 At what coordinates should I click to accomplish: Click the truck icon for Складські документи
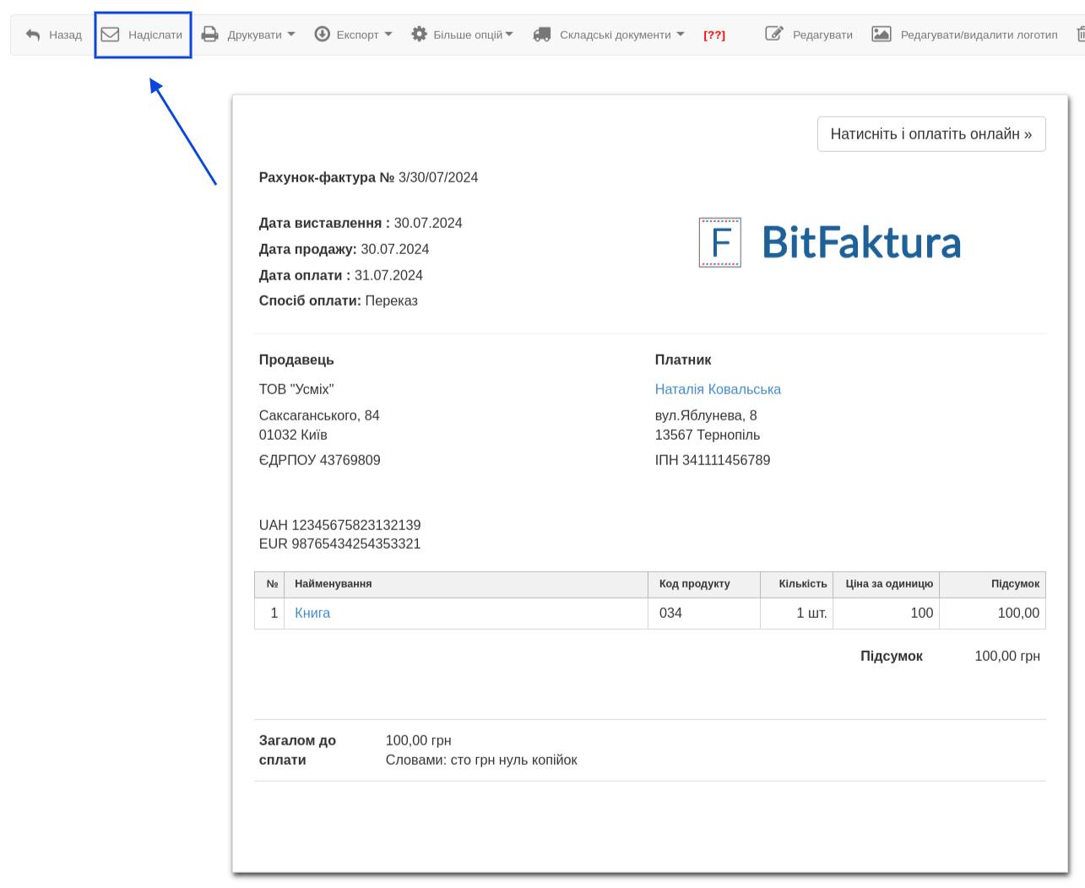[542, 35]
